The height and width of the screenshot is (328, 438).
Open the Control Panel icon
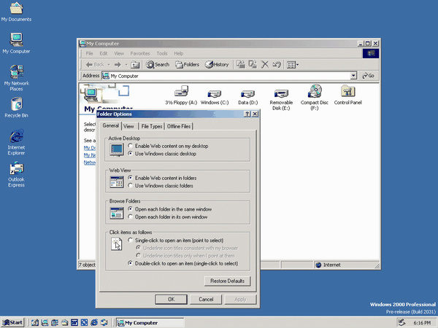(x=347, y=95)
